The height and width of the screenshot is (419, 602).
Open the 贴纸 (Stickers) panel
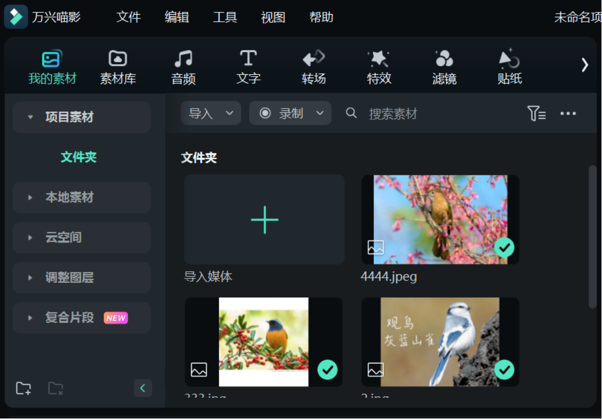coord(510,65)
